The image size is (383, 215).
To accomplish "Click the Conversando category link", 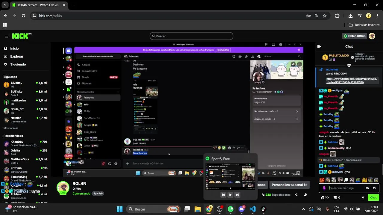I will click(x=81, y=193).
